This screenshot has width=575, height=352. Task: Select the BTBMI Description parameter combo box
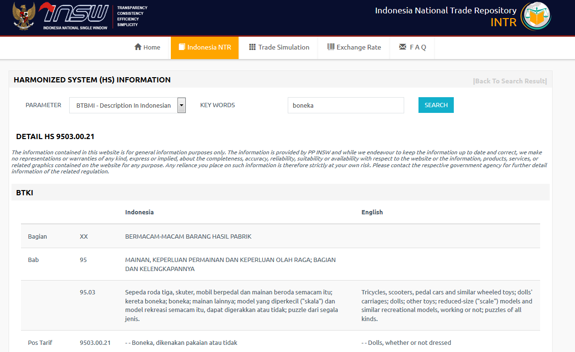point(123,105)
